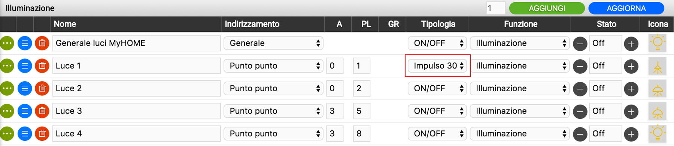
Task: Click bulb icon of Generale luci MyHOME
Action: point(658,43)
